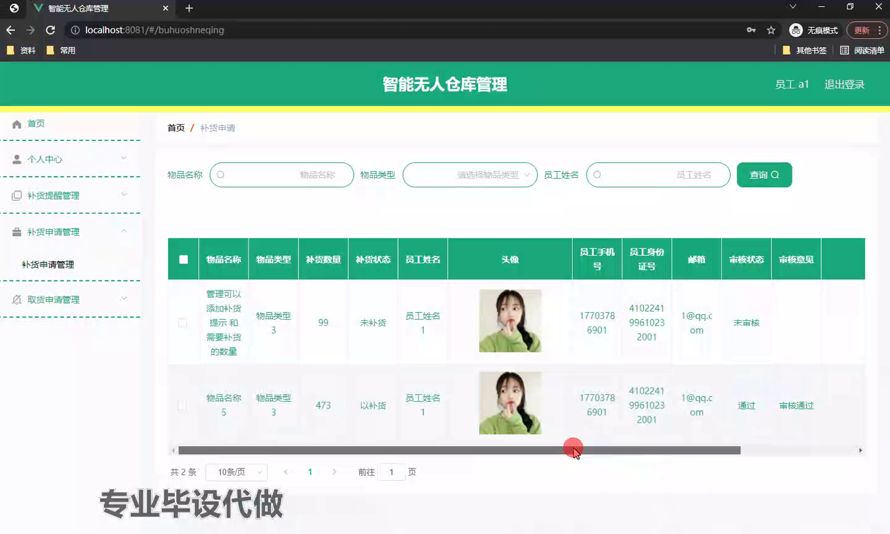Click the table horizontal scrollbar thumb
Image resolution: width=890 pixels, height=534 pixels.
click(459, 451)
